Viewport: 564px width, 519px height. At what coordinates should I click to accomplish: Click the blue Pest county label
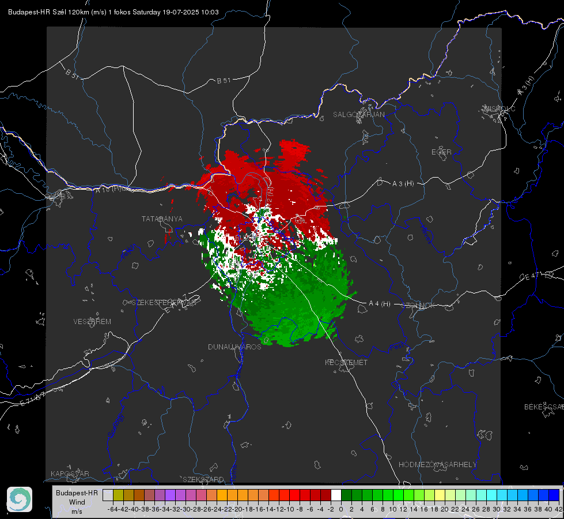tap(397, 347)
